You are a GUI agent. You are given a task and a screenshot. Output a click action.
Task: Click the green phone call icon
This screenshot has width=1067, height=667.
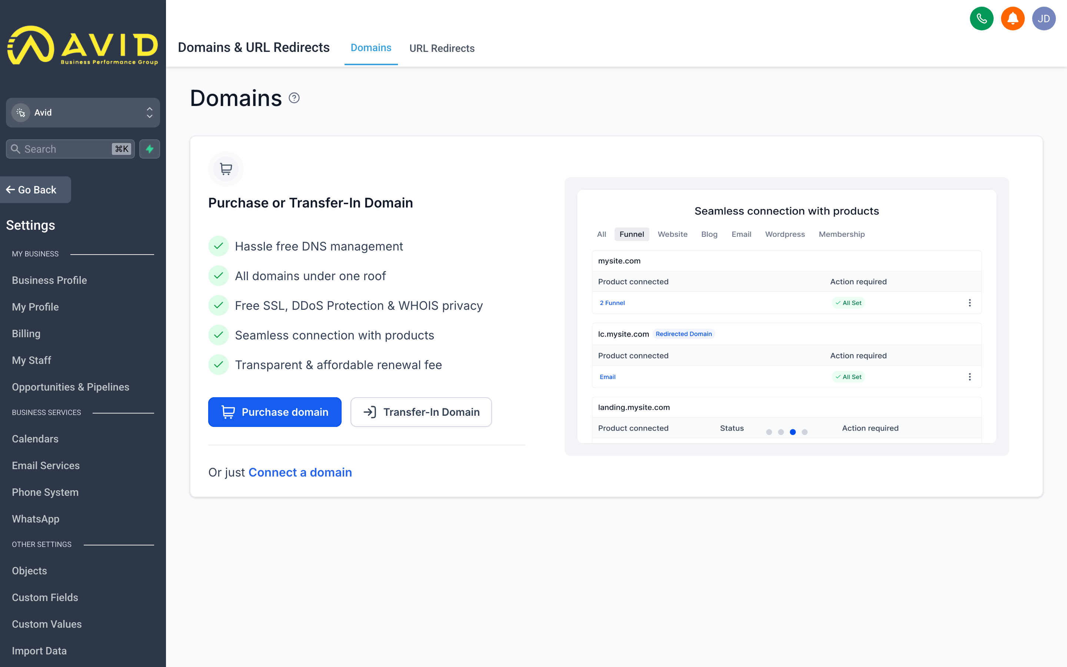click(981, 19)
